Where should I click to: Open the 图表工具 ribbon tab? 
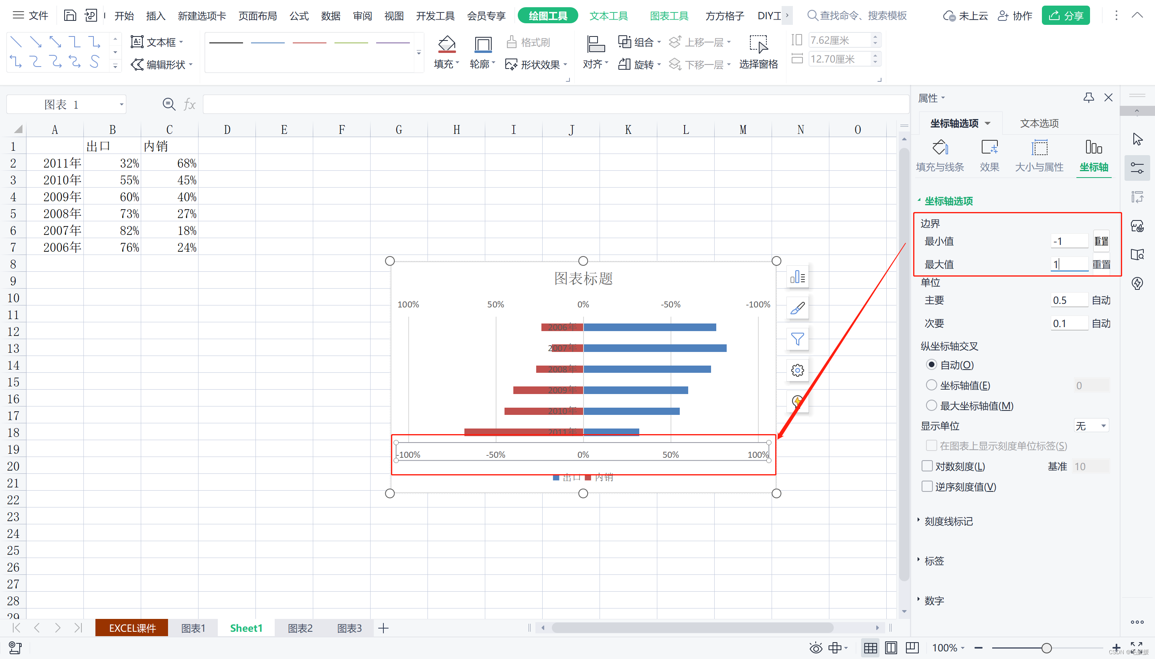[669, 16]
